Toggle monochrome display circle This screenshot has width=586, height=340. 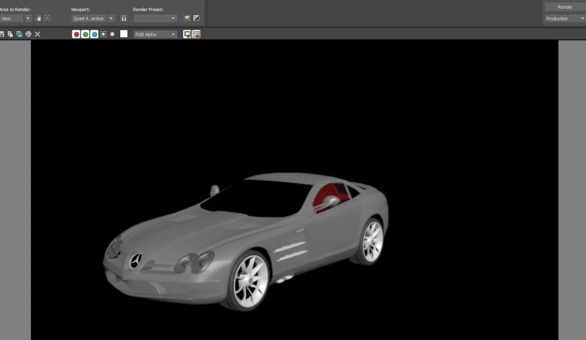(x=112, y=34)
